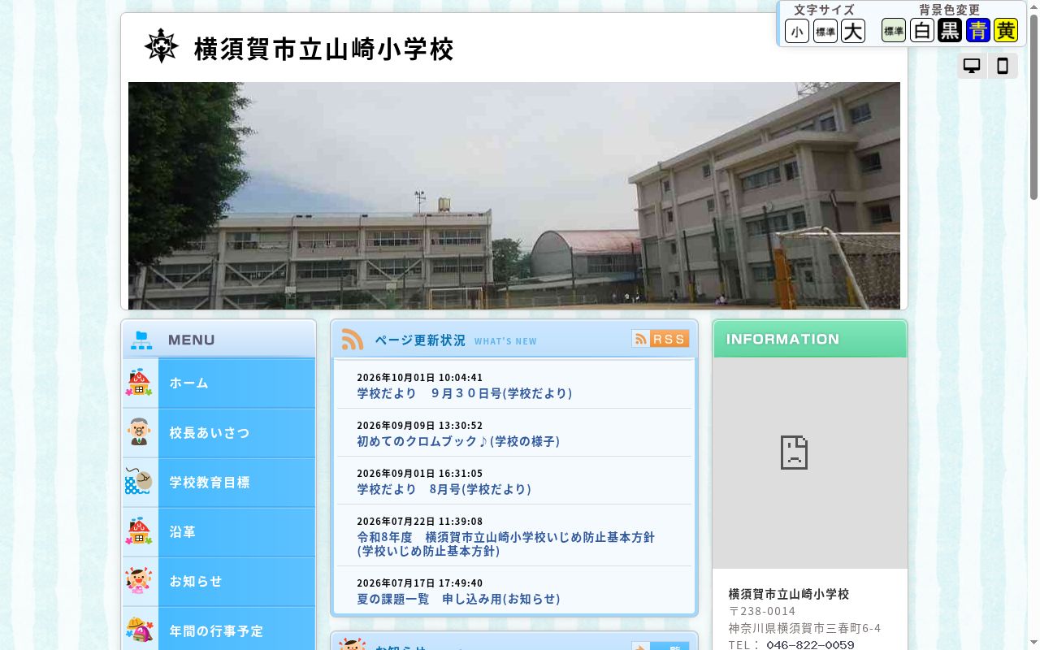Open the ホーム menu item
The width and height of the screenshot is (1040, 650).
pyautogui.click(x=219, y=383)
